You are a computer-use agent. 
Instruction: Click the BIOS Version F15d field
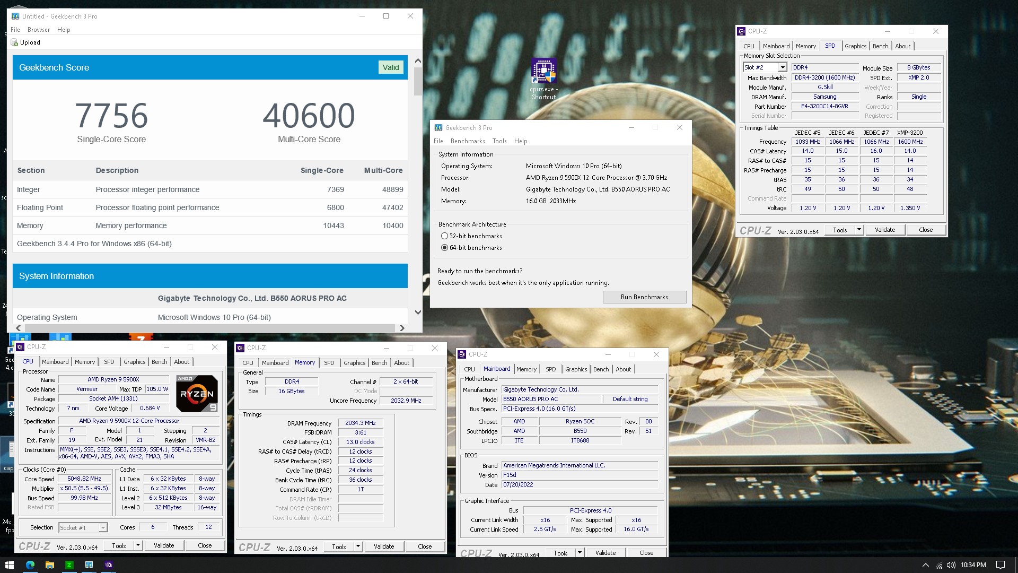[580, 475]
